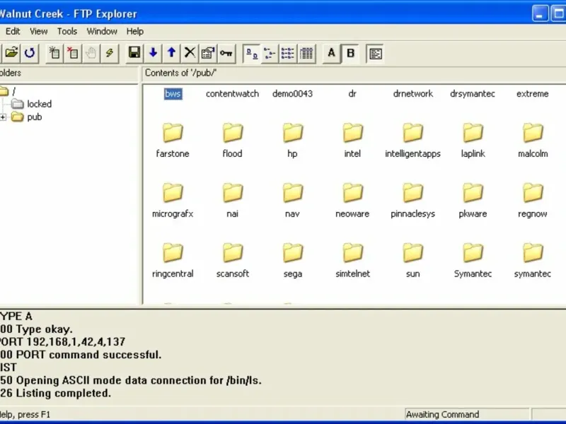Switch to List view mode
566x424 pixels.
pos(288,54)
